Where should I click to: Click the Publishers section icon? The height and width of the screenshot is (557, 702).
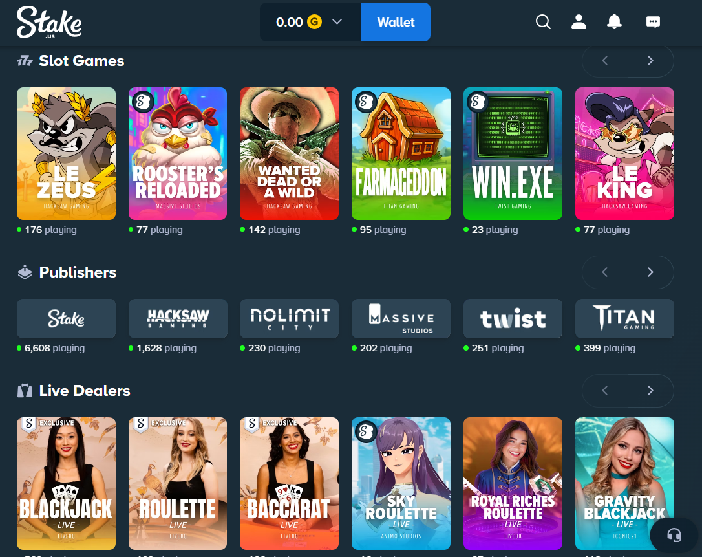pos(24,272)
